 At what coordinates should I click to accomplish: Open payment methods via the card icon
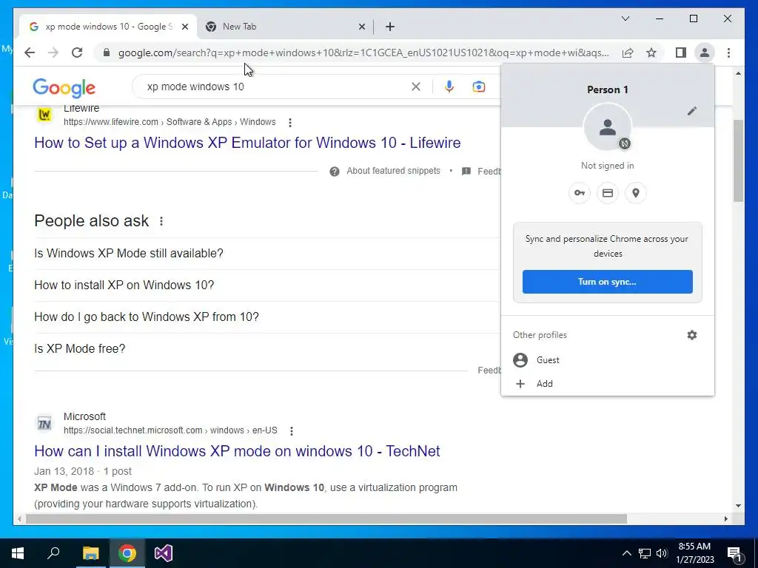click(x=608, y=193)
